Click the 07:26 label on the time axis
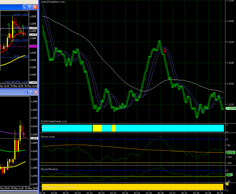 [161, 193]
